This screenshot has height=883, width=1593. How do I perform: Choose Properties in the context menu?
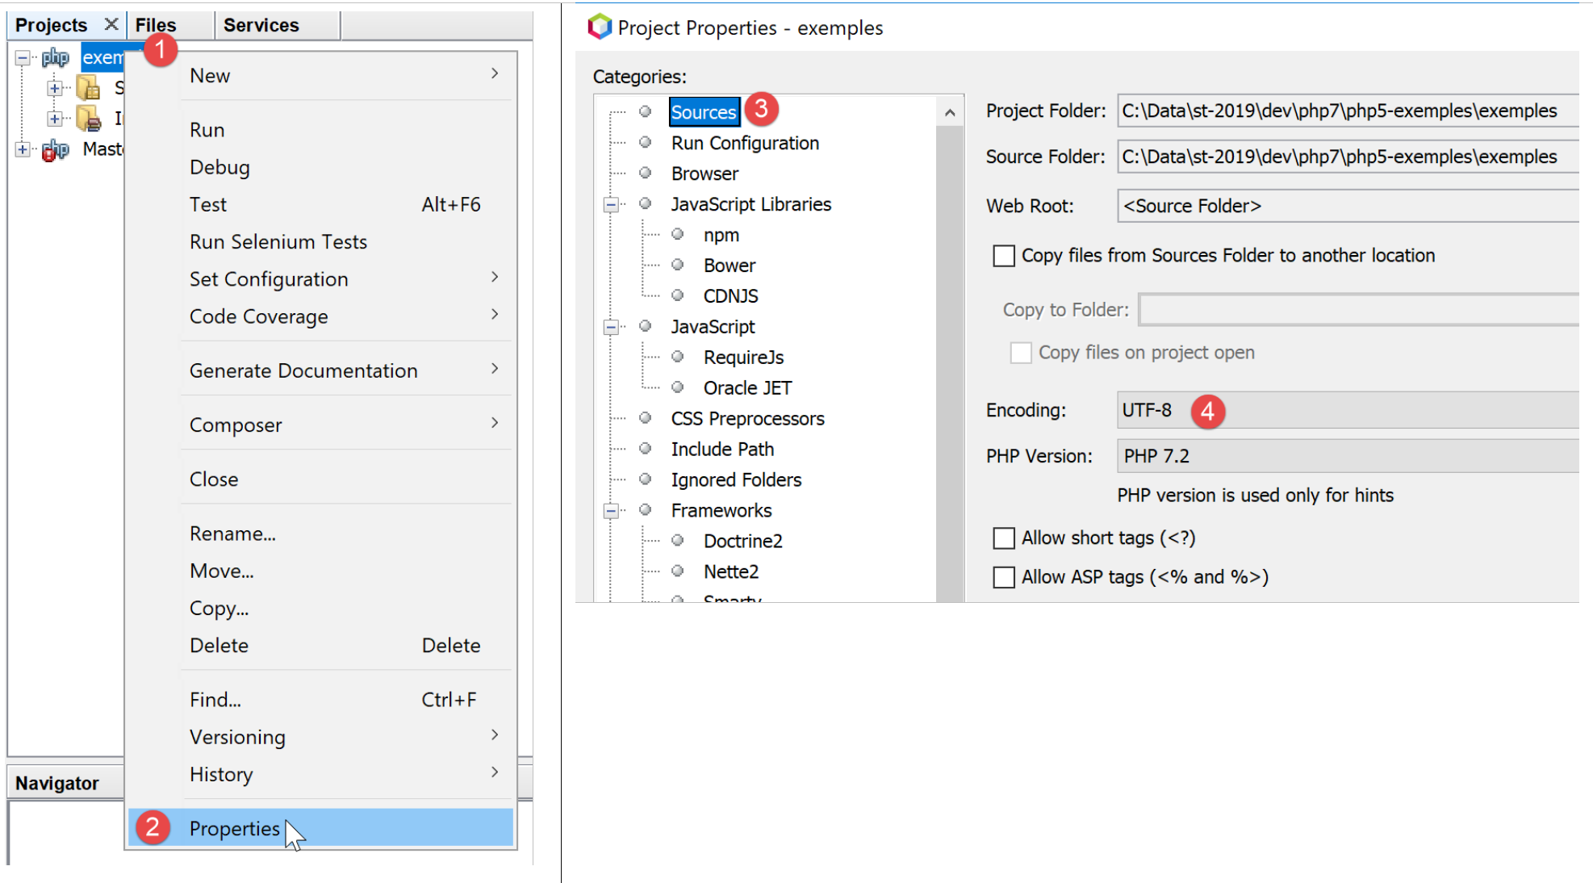[x=235, y=828]
